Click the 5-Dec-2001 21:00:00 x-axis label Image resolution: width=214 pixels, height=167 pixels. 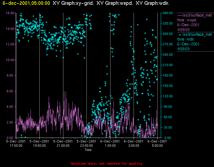(63, 143)
